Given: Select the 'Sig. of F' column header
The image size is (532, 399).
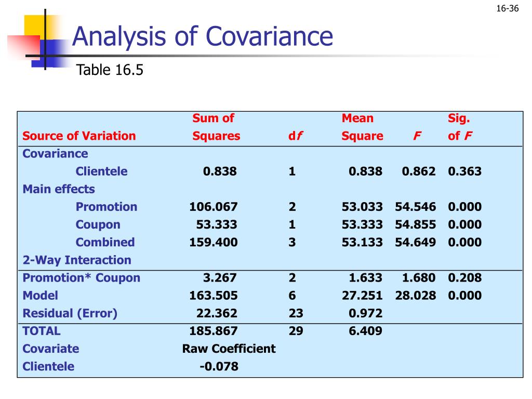Looking at the screenshot, I should 460,127.
